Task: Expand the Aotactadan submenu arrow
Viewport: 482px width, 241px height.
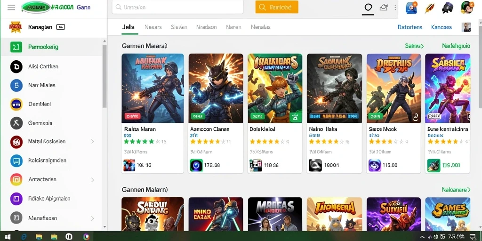Action: click(93, 179)
